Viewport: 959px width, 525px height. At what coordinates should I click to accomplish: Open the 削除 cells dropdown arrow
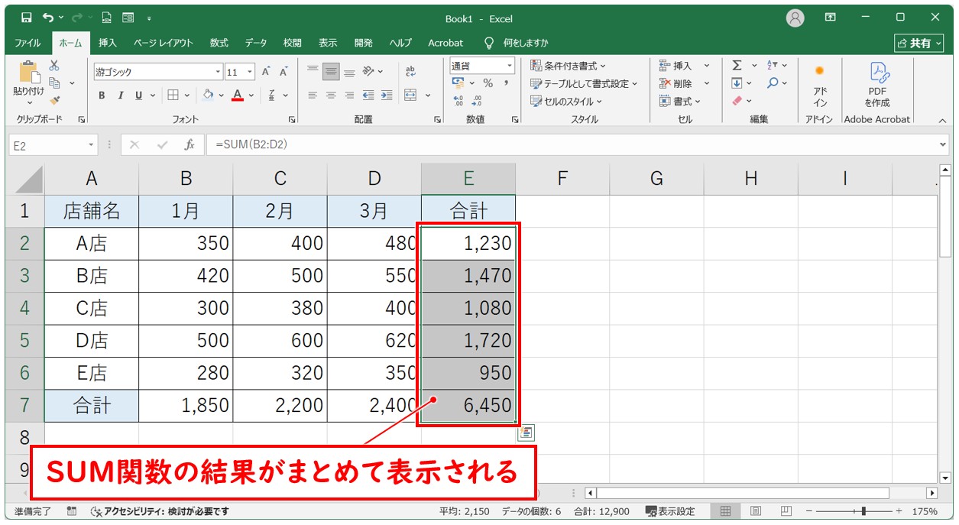tap(707, 83)
